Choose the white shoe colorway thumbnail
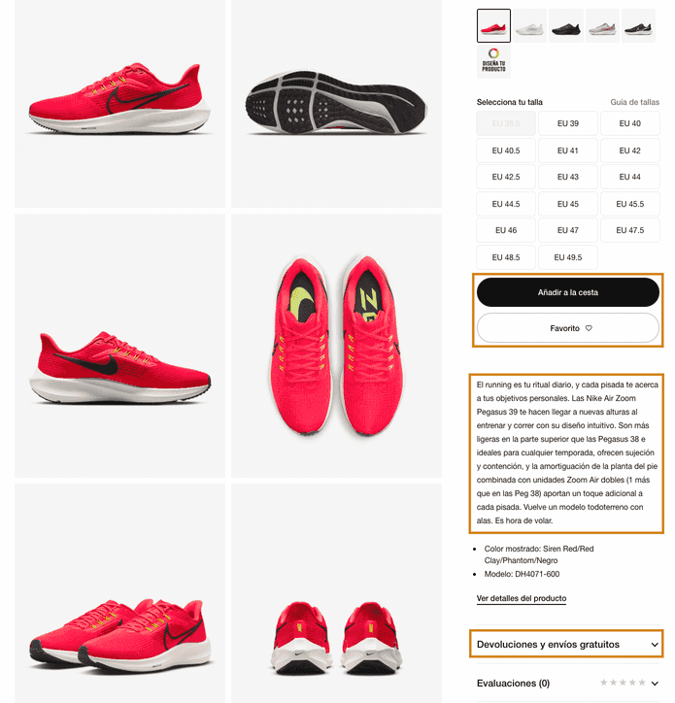This screenshot has height=703, width=675. [x=529, y=25]
